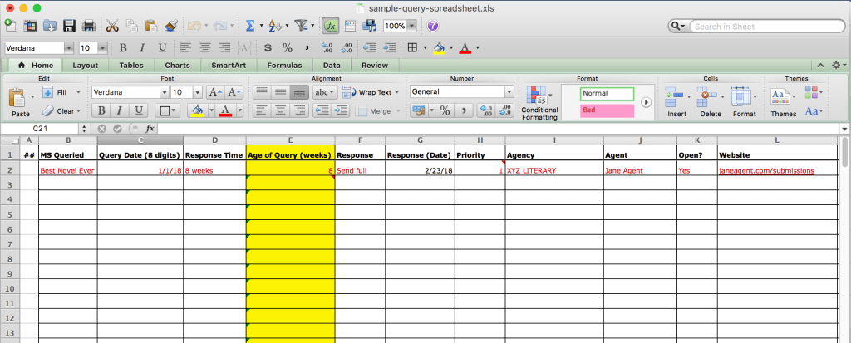Open Excel help with the purple question icon
The height and width of the screenshot is (343, 851).
[x=432, y=26]
